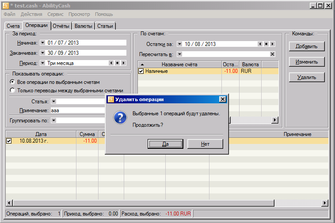Image resolution: width=335 pixels, height=223 pixels.
Task: Click the current period dot button in Период row
Action: 117,63
